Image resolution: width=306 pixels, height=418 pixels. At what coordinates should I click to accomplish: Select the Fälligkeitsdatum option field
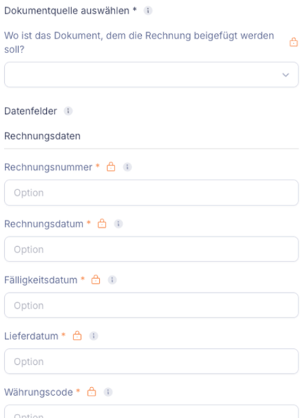click(152, 305)
